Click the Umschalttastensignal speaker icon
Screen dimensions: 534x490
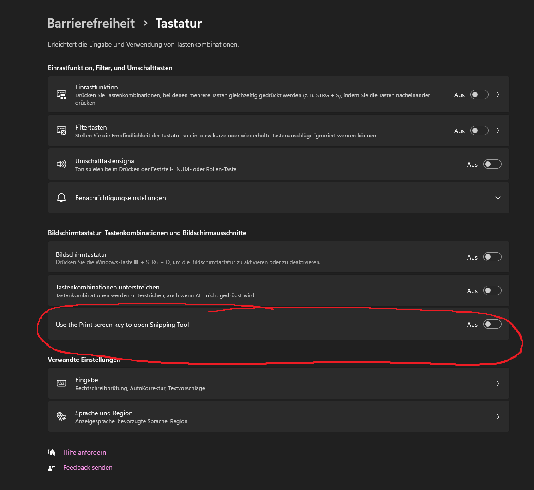61,164
